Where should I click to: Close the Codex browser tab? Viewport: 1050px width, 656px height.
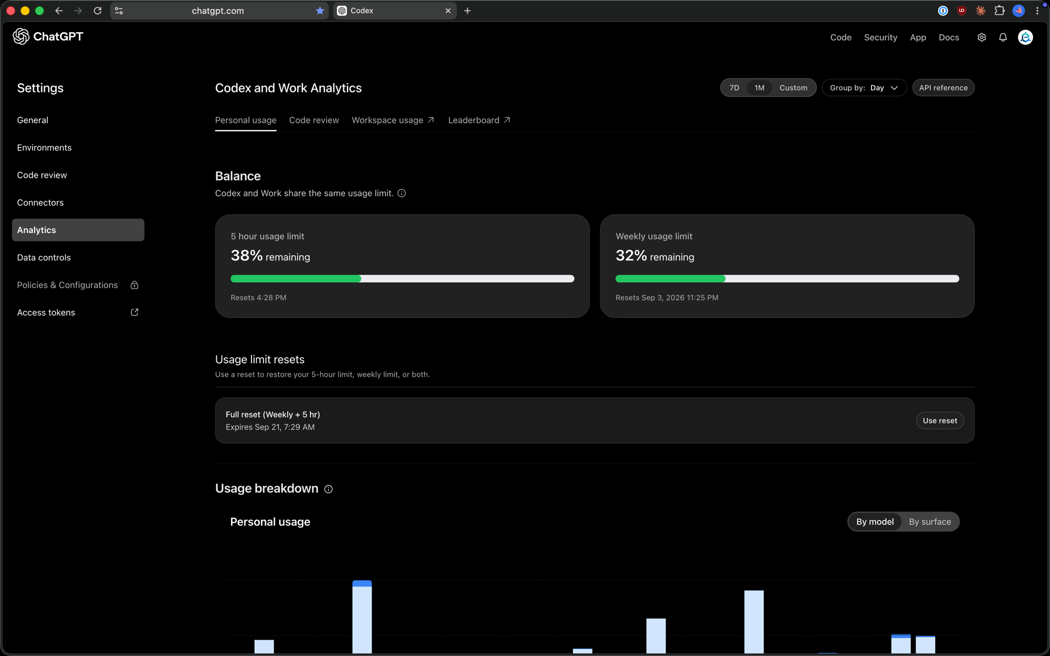(448, 10)
